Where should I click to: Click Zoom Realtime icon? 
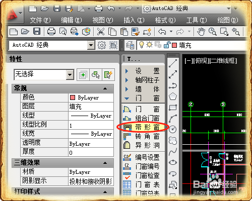coord(212,32)
